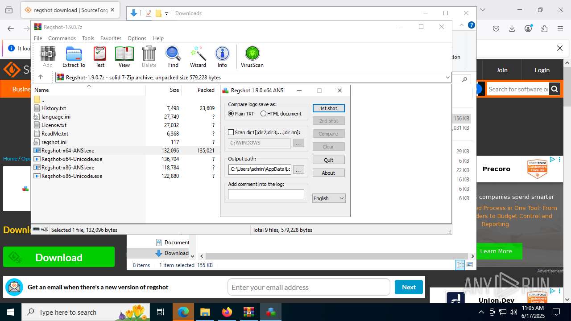Run VirusScan on the archive
Screen dimensions: 571x321
click(252, 57)
